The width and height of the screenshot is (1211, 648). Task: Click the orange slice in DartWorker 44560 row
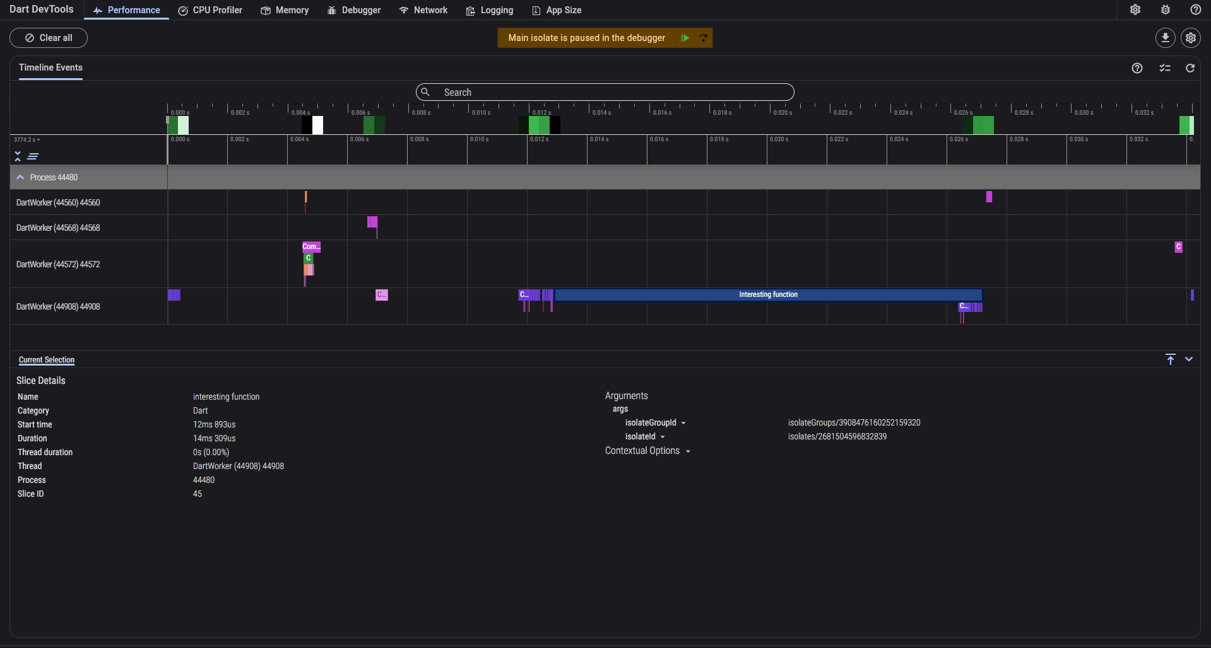click(305, 197)
